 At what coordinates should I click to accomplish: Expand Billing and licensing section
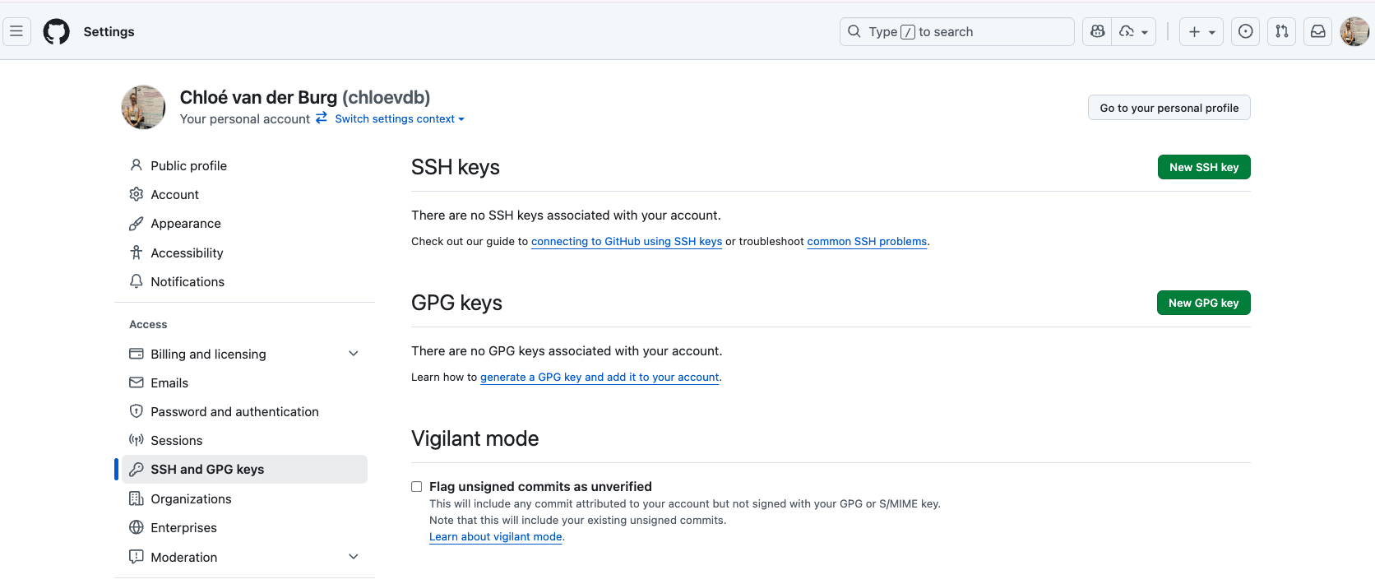[x=354, y=354]
